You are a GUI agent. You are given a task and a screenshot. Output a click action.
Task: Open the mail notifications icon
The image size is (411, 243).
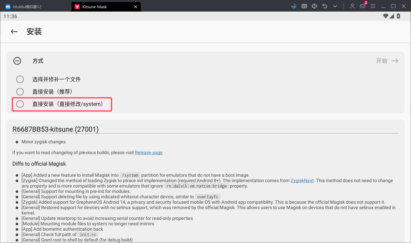pos(363,6)
